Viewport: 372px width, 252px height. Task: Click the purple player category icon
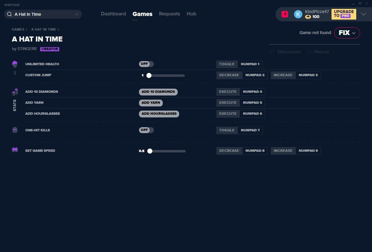tap(15, 64)
